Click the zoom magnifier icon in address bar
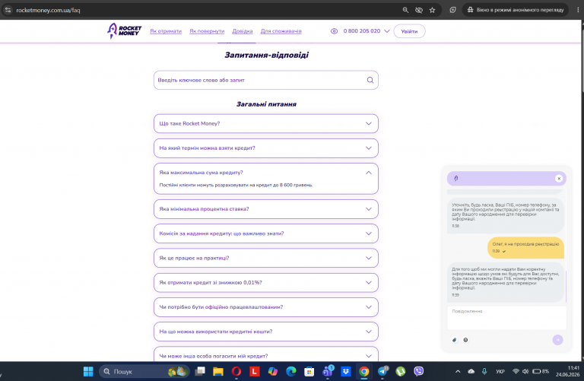 point(405,10)
